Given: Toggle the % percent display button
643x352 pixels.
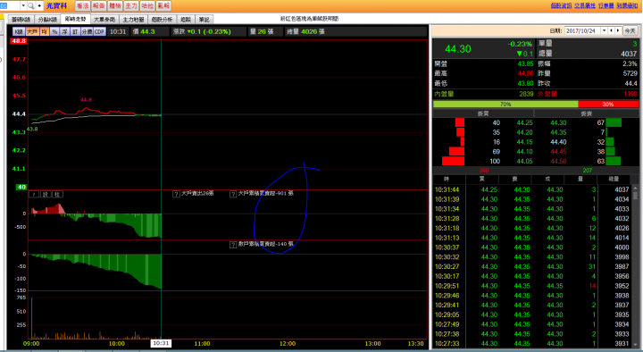Looking at the screenshot, I should tap(54, 31).
